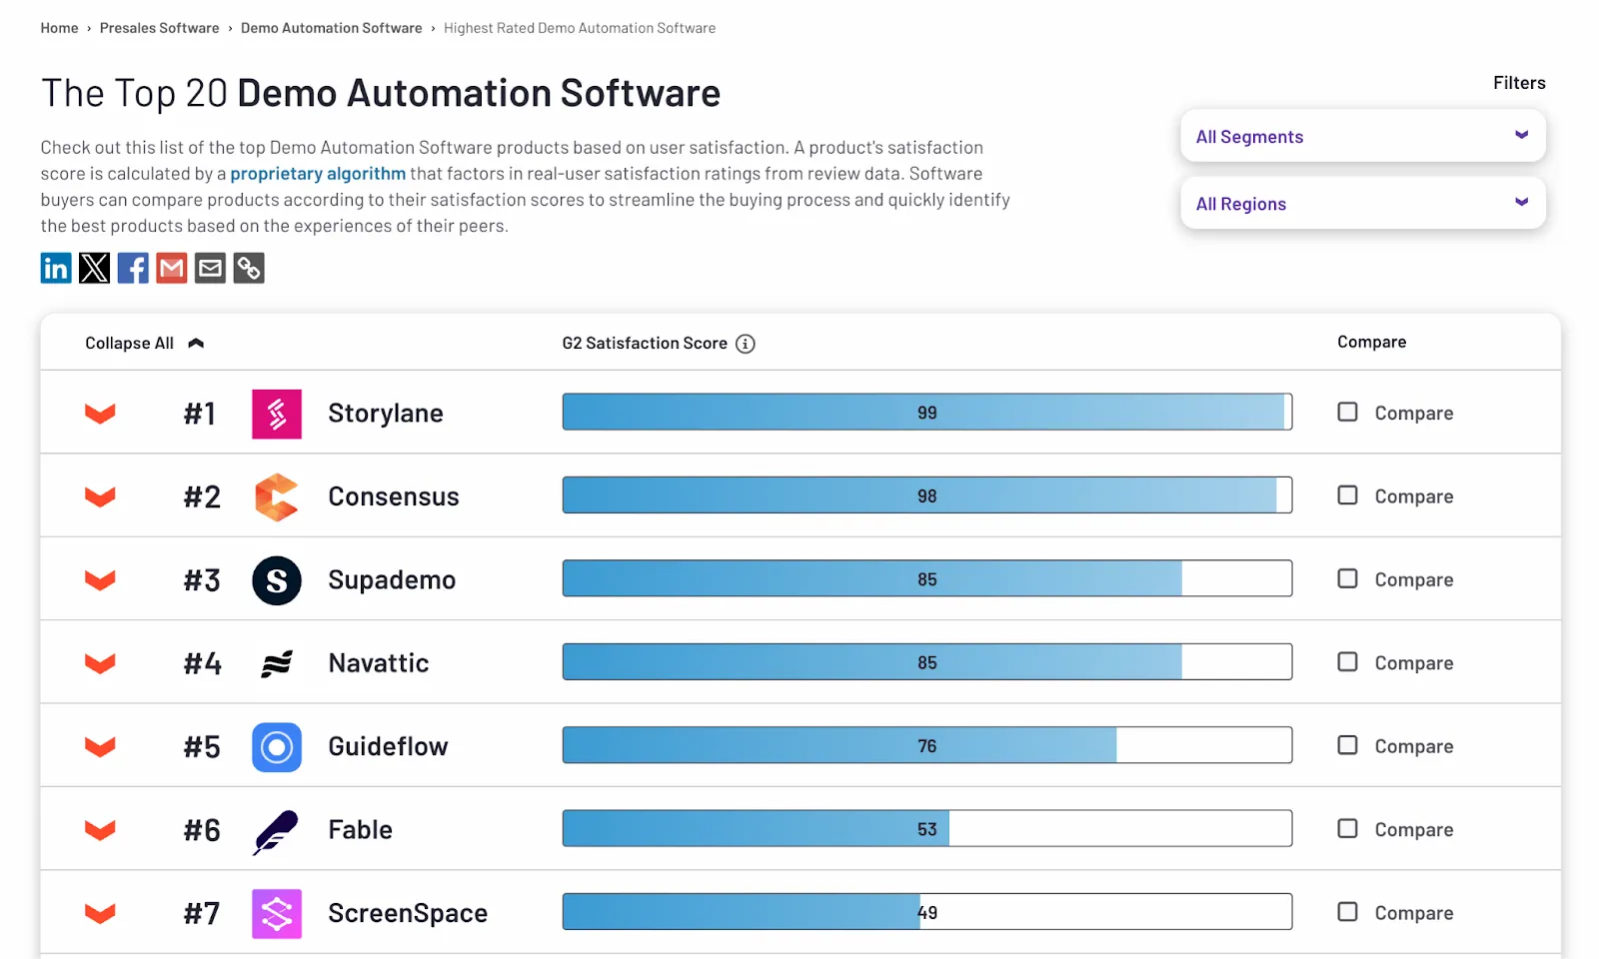Go to Demo Automation Software breadcrumb

click(x=331, y=28)
